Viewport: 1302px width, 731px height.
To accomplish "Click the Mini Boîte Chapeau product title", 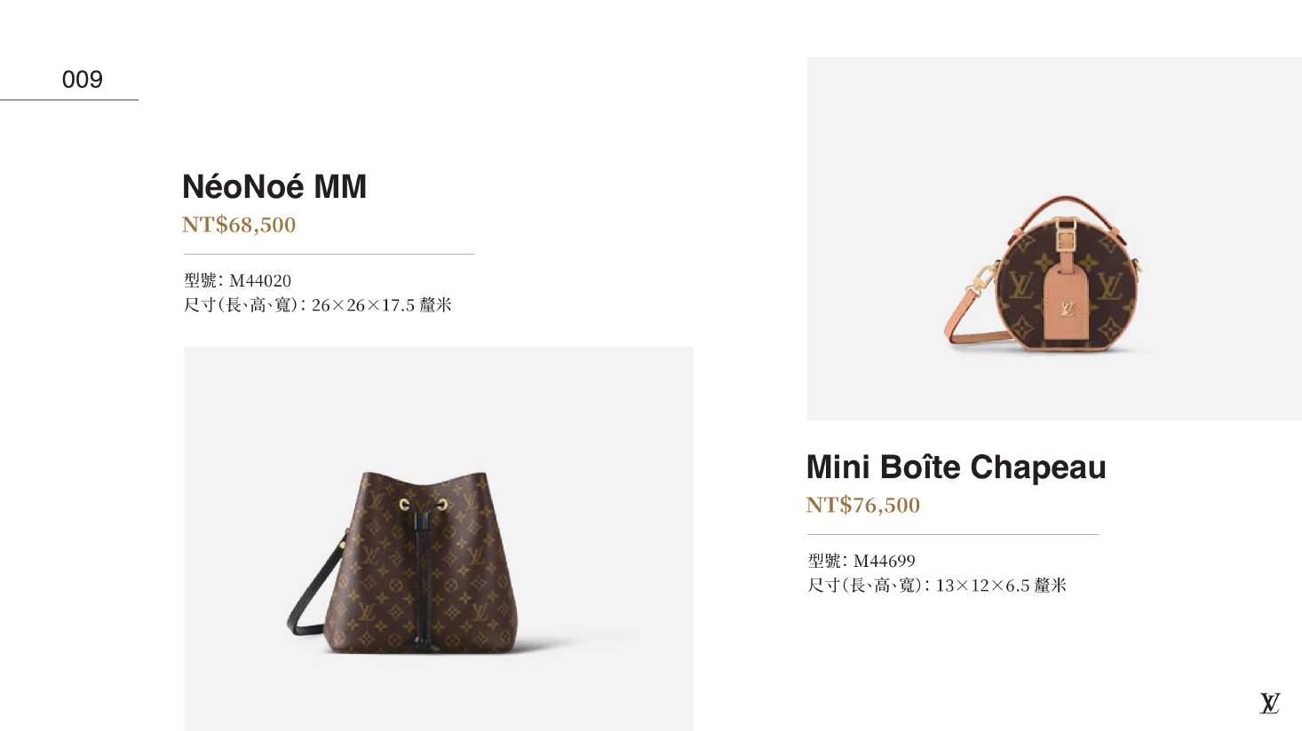I will point(956,467).
